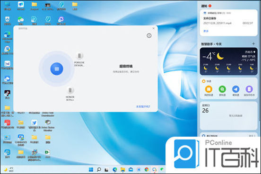This screenshot has width=261, height=174.
Task: Open TikTok shortcut on the desktop
Action: point(7,95)
